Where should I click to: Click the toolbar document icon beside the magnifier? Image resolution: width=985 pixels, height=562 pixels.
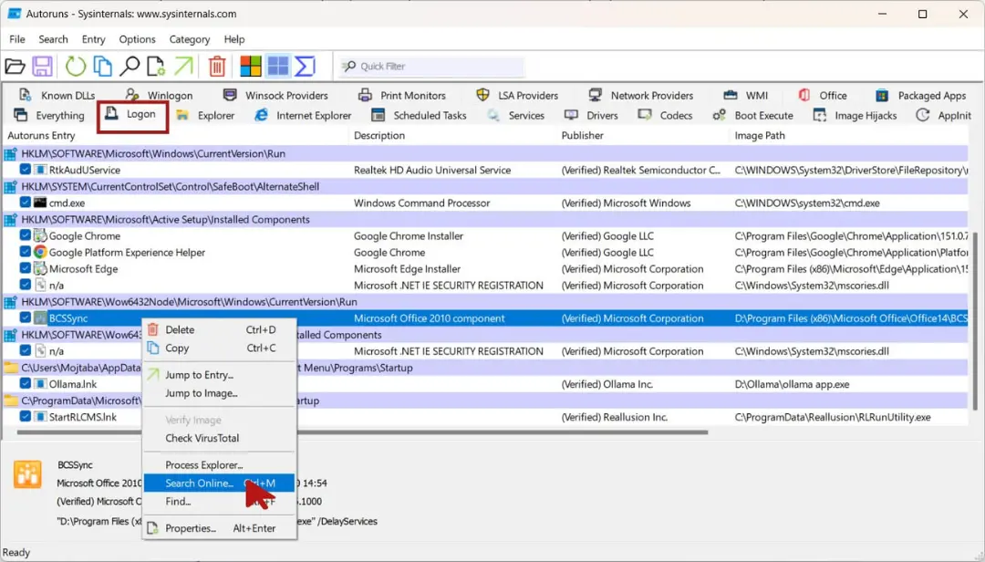pos(156,66)
